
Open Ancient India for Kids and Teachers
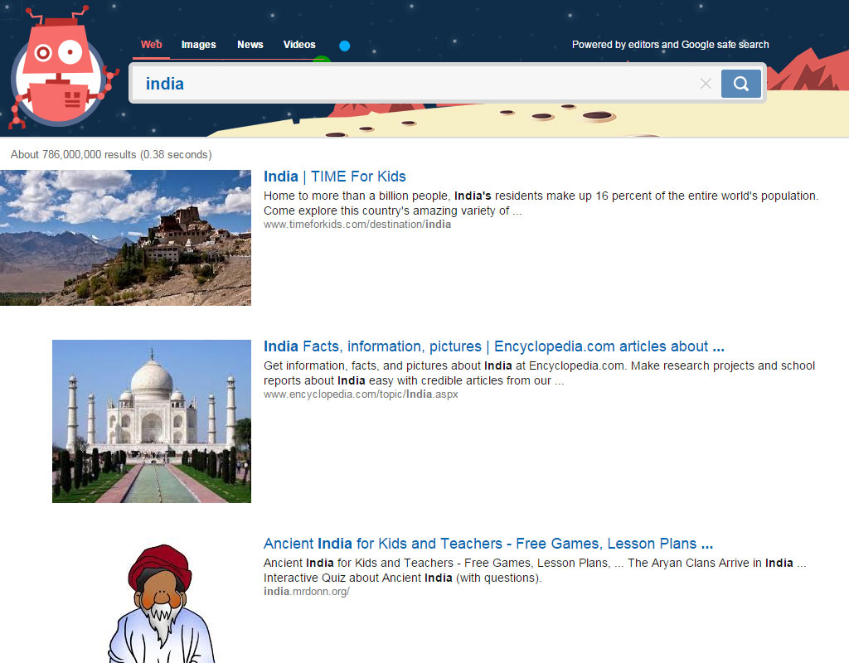click(x=487, y=544)
